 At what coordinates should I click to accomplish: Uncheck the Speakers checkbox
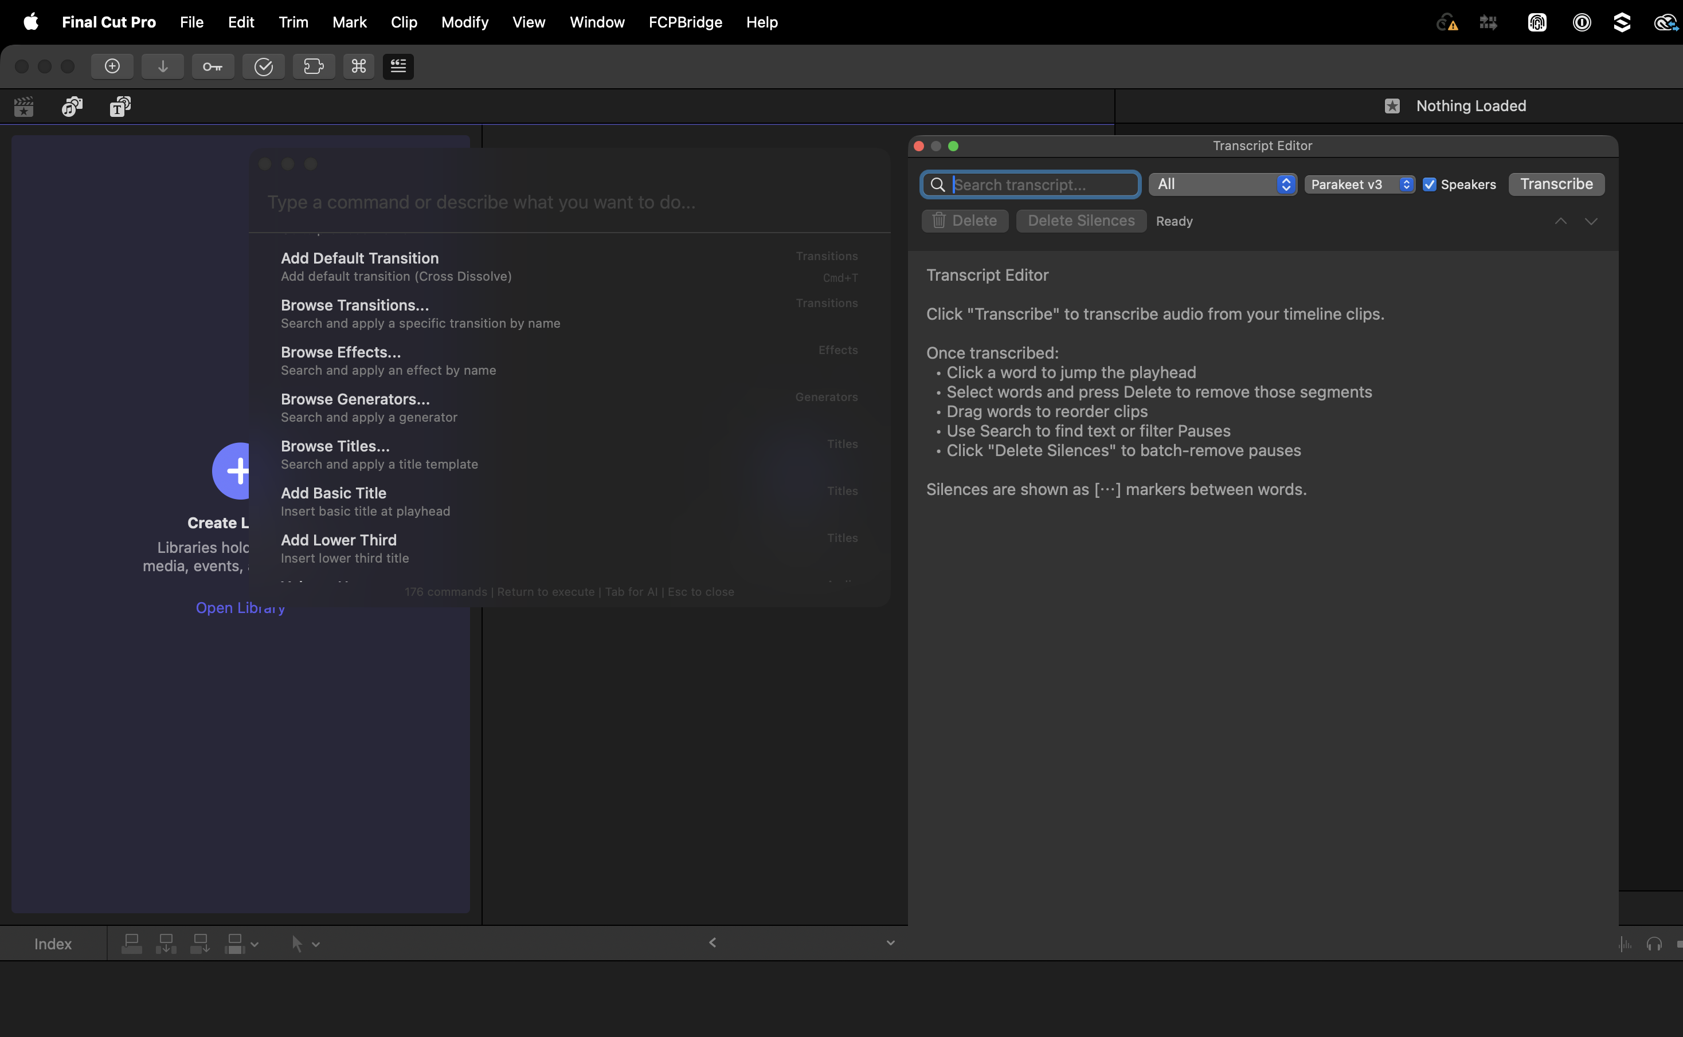tap(1430, 184)
